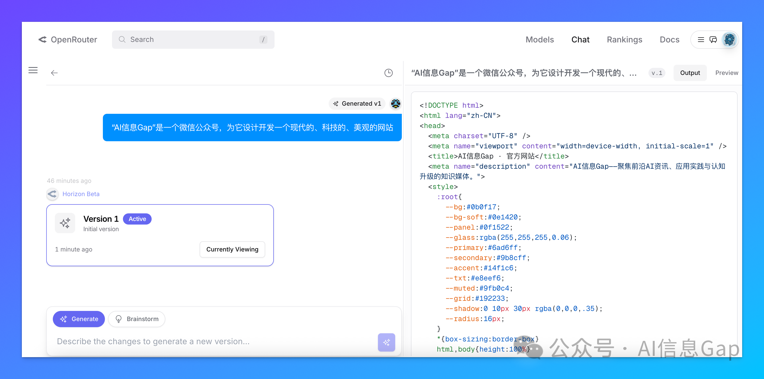
Task: Click the Initial version subtitle
Action: [101, 229]
